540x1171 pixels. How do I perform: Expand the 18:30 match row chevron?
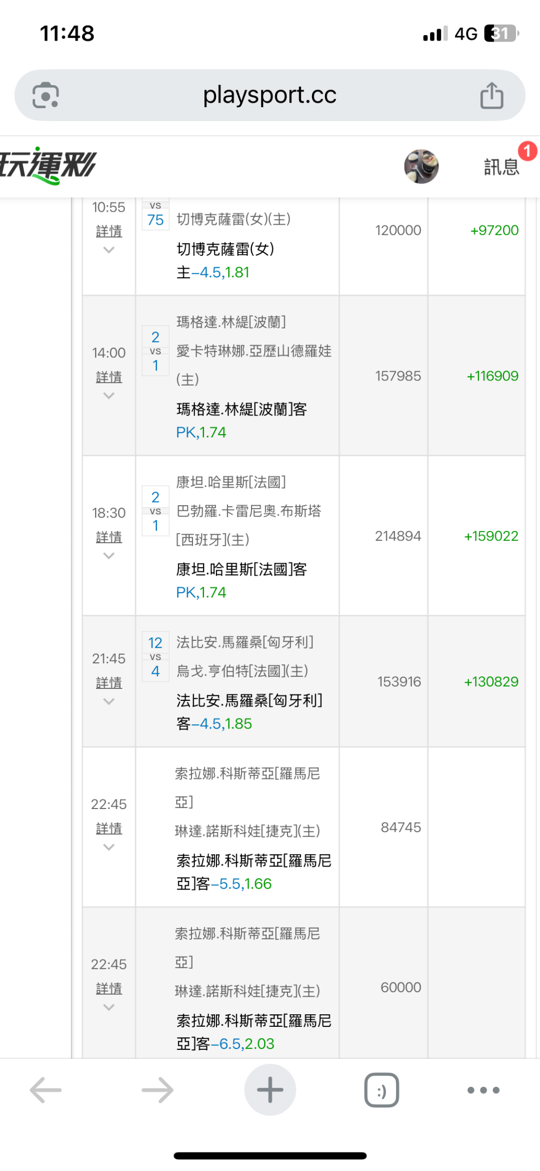click(x=109, y=556)
